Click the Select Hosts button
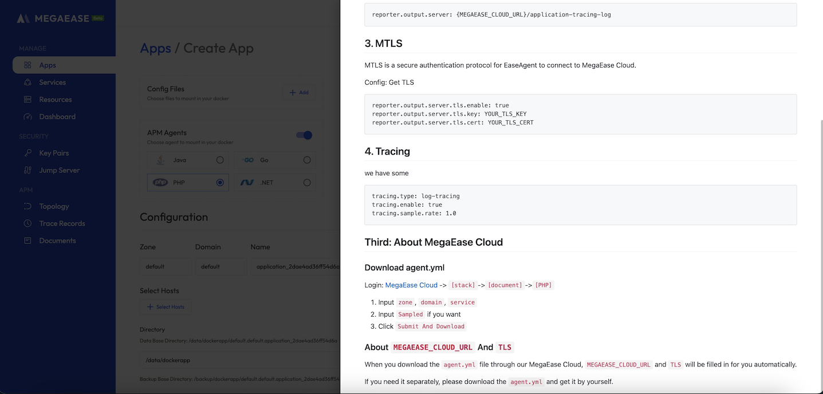Screen dimensions: 823x394 pyautogui.click(x=166, y=307)
